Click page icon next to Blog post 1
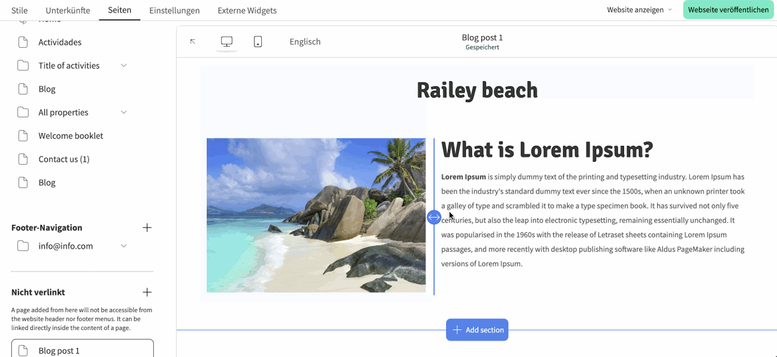Screen dimensions: 777x357 click(23, 350)
